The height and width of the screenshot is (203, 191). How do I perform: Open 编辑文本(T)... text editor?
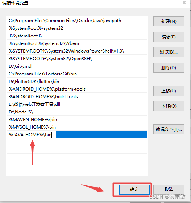pos(169,129)
